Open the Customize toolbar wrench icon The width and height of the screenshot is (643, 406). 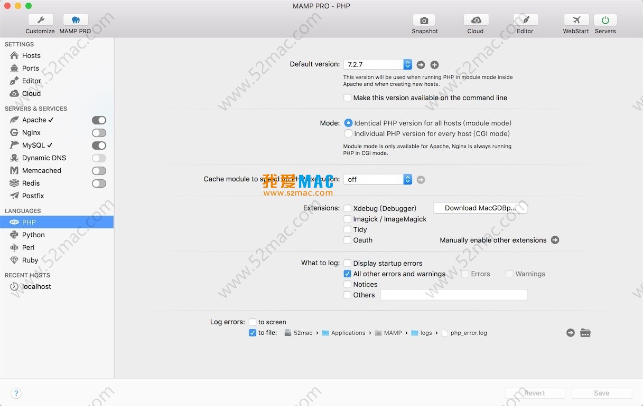pos(40,20)
